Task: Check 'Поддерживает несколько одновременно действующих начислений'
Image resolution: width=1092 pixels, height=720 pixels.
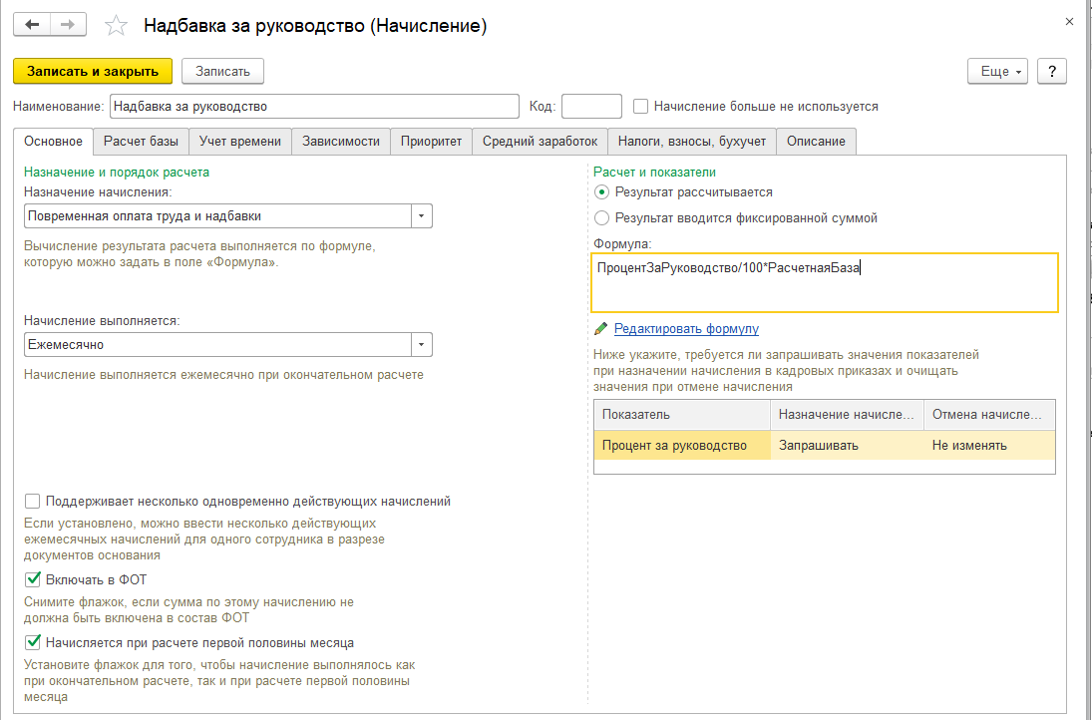Action: [x=34, y=501]
